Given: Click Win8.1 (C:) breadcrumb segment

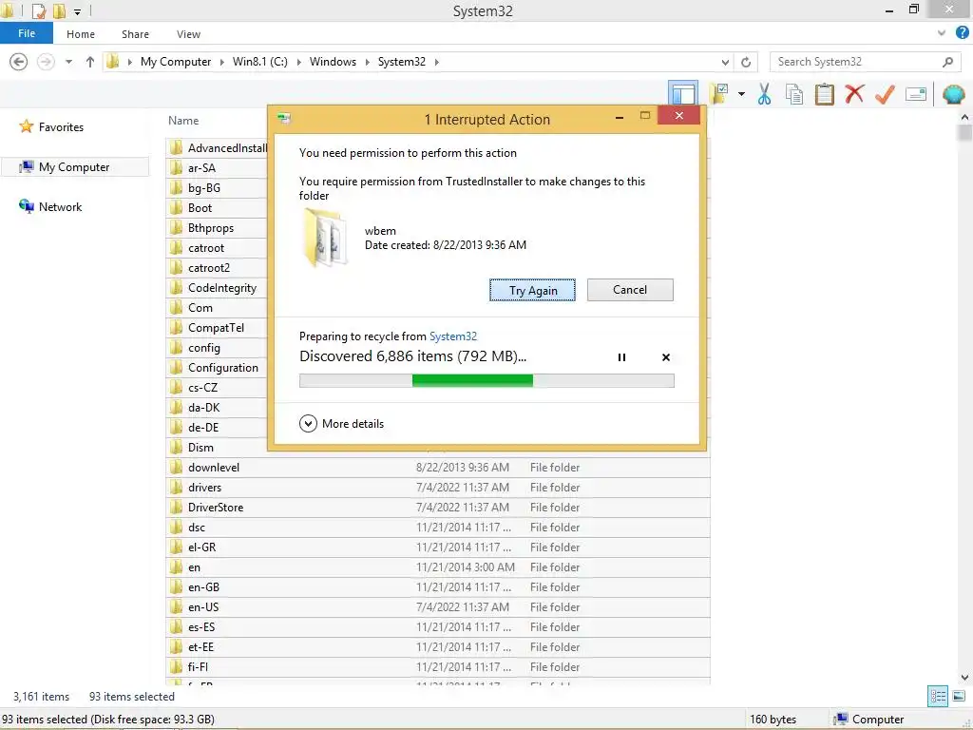Looking at the screenshot, I should tap(260, 62).
